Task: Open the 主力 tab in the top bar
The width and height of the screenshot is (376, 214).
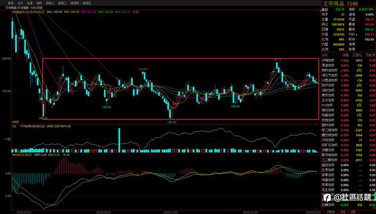Action: [x=20, y=3]
